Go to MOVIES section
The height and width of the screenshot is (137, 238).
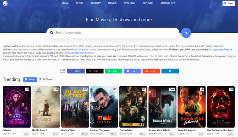pos(112,3)
